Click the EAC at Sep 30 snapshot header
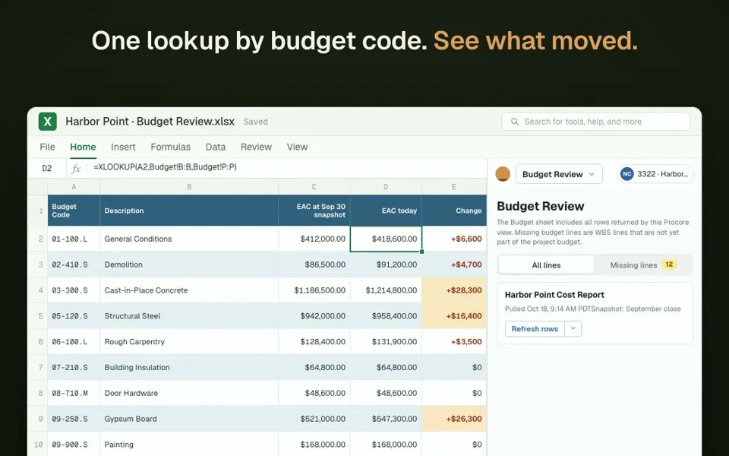This screenshot has height=456, width=729. [314, 211]
